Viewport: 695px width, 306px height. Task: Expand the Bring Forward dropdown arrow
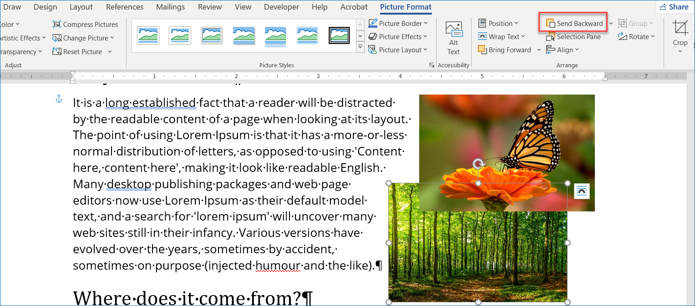(x=539, y=50)
